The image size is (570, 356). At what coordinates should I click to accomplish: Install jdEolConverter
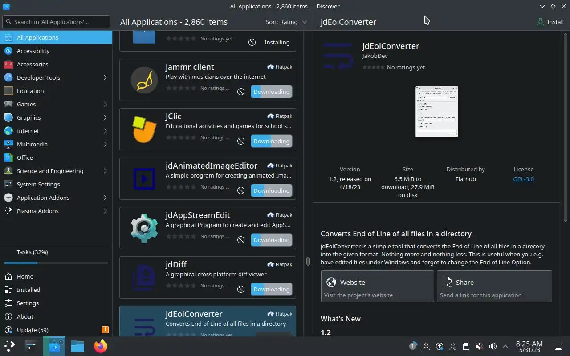coord(551,22)
